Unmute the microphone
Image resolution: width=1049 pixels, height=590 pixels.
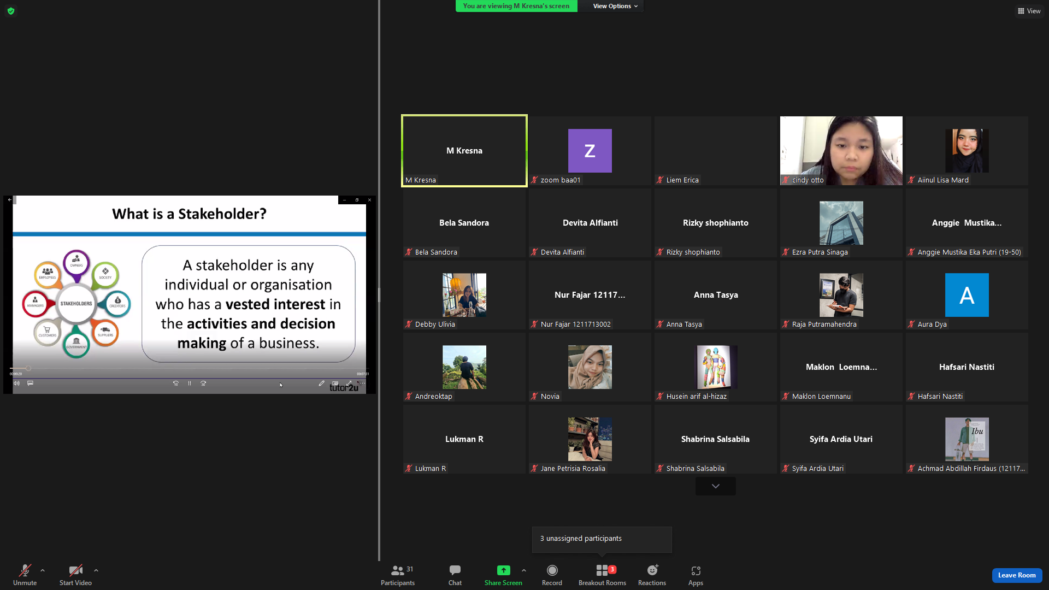[x=25, y=575]
